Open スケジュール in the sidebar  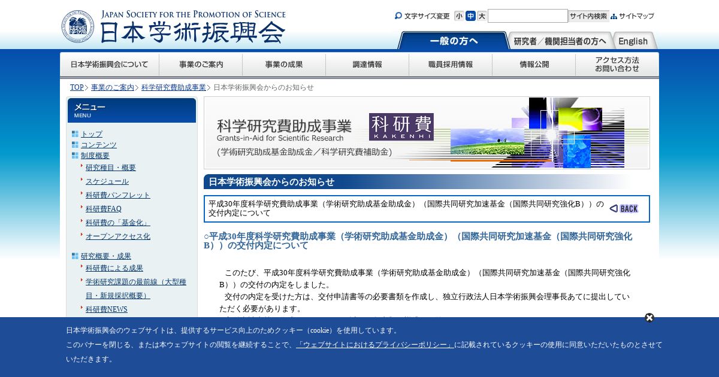[x=107, y=181]
